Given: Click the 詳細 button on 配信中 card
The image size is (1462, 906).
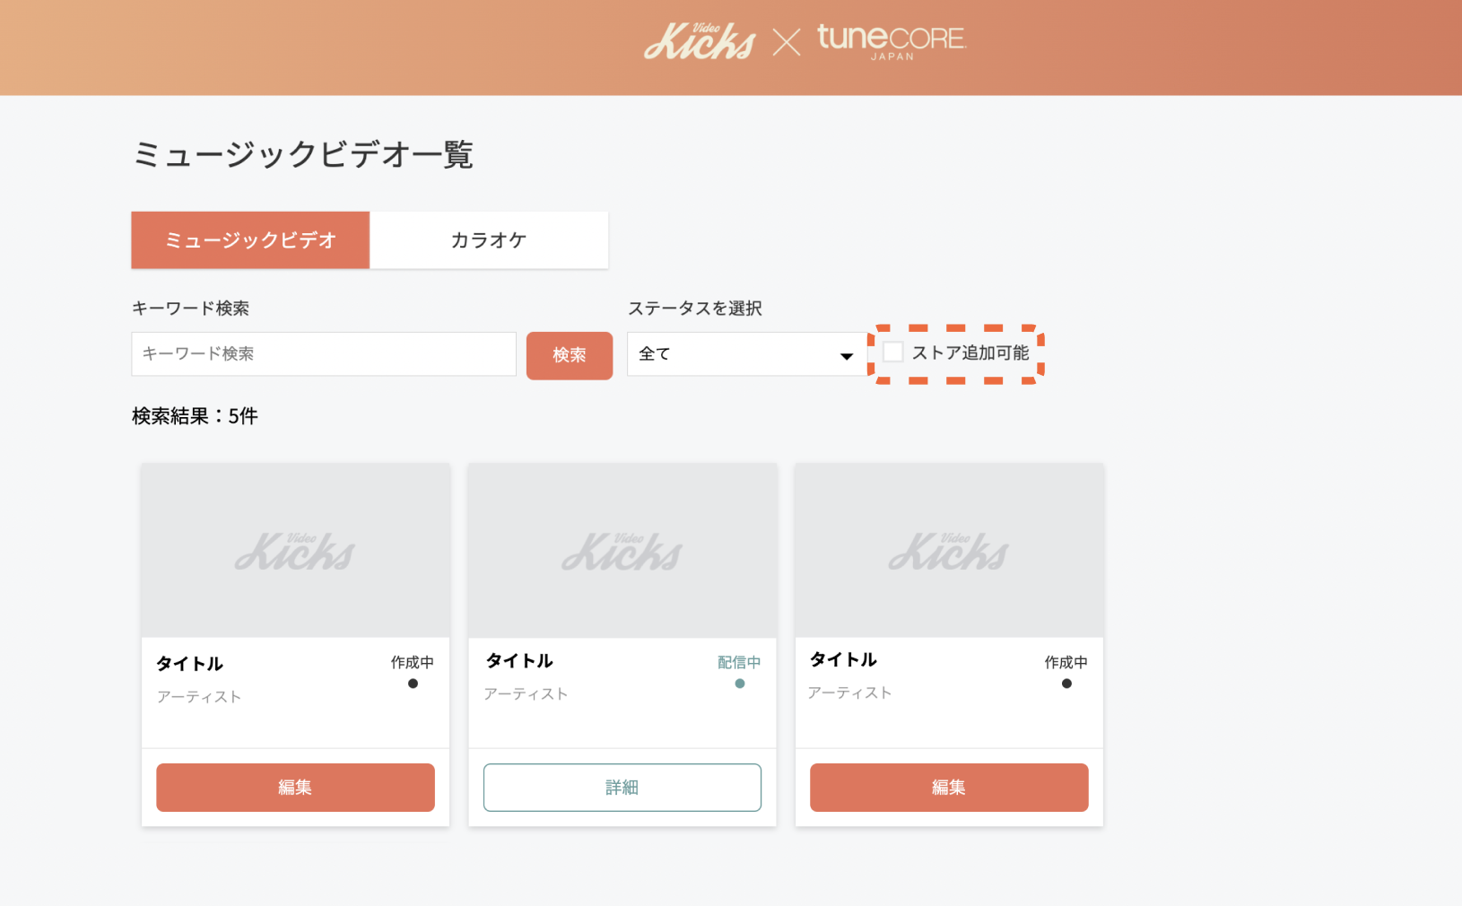Looking at the screenshot, I should tap(622, 788).
